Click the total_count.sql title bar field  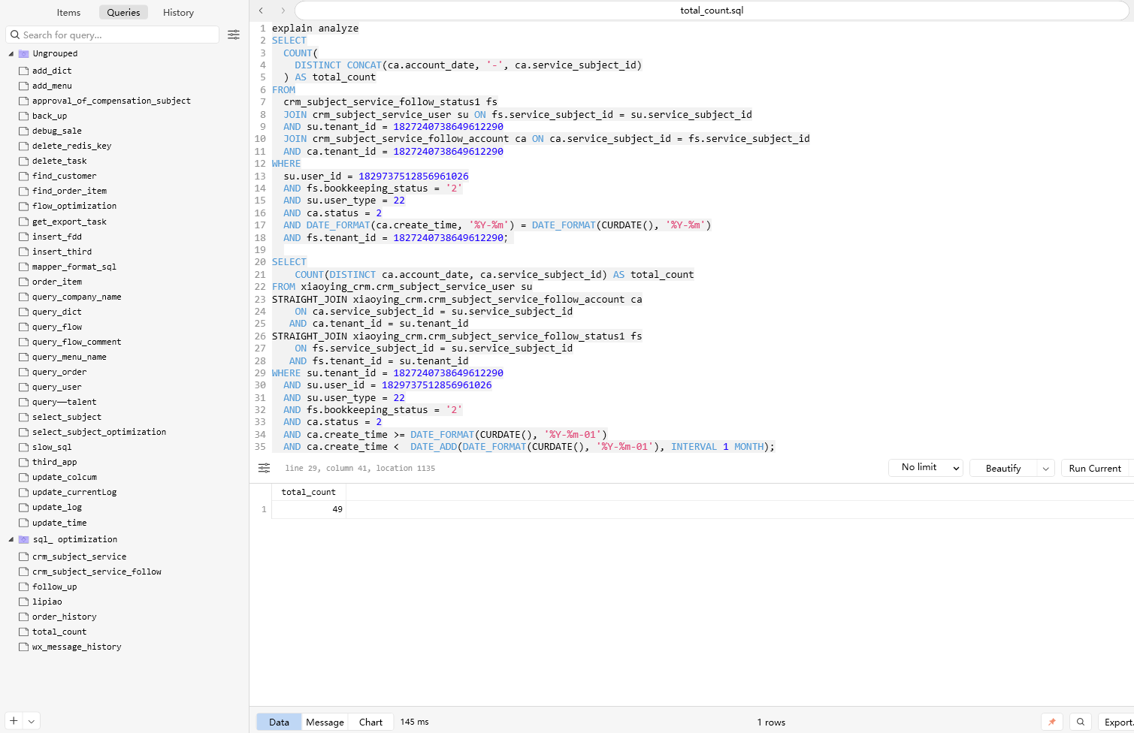(x=712, y=11)
